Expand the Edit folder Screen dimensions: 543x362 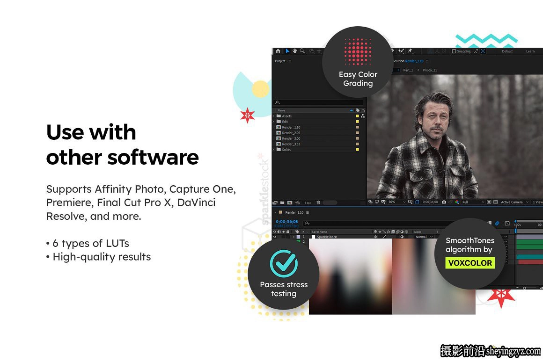pos(273,122)
